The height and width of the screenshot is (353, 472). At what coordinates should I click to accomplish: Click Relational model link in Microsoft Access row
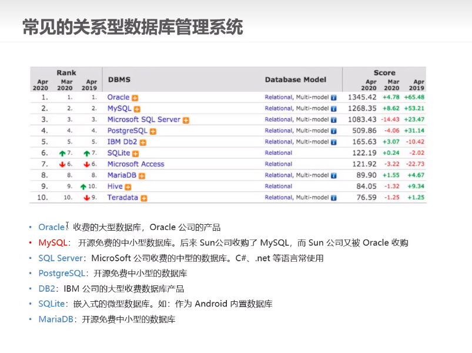tap(279, 164)
